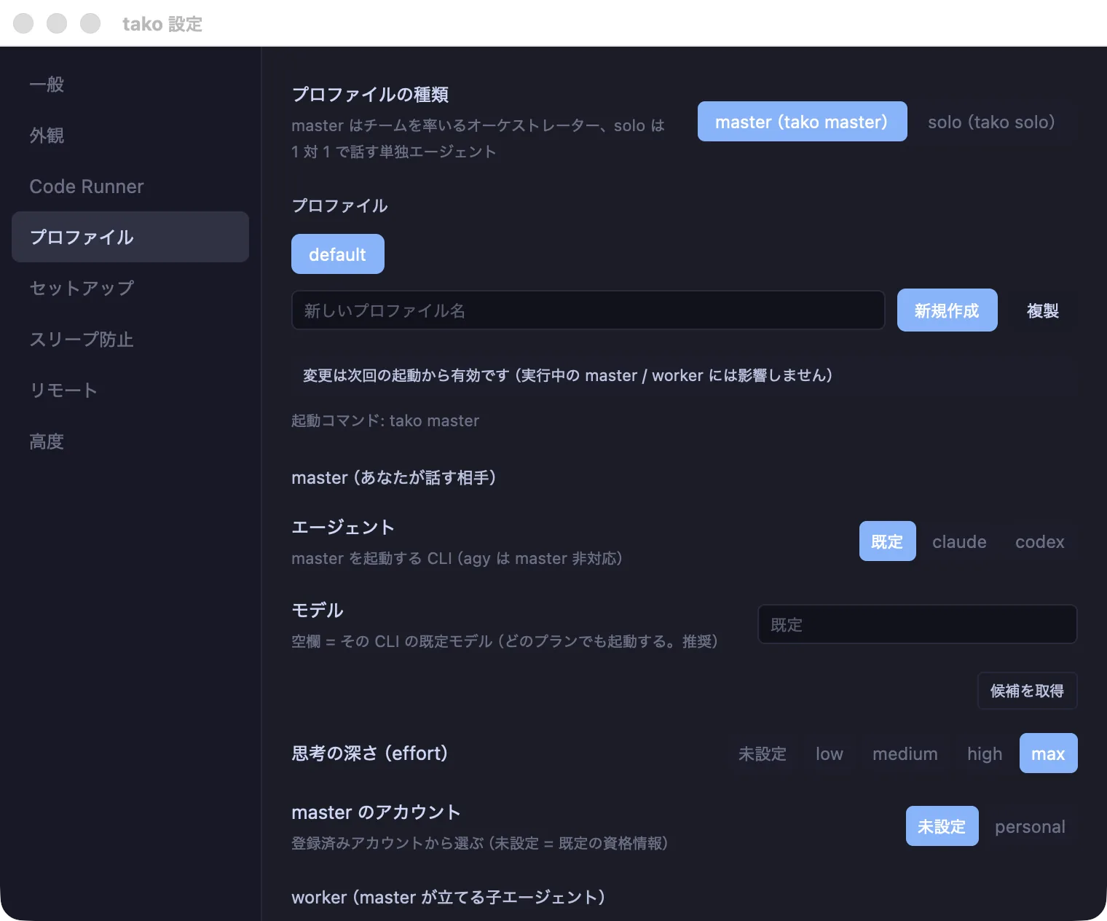Click the 変更は次回の起動から有効です notice text
The width and height of the screenshot is (1107, 921).
click(567, 375)
